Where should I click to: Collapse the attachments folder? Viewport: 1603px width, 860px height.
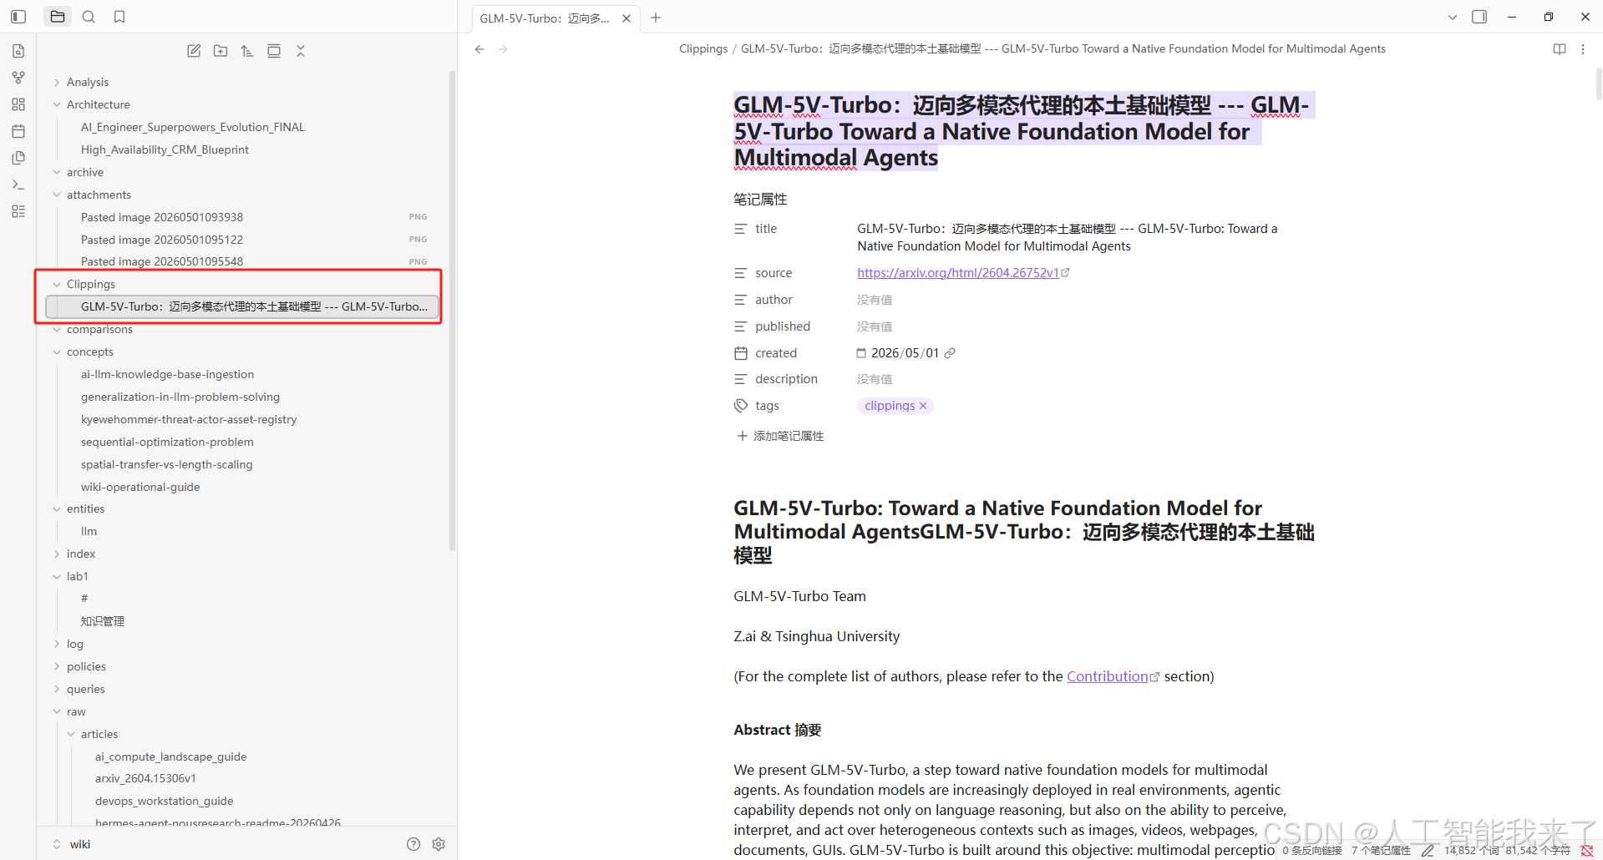pyautogui.click(x=57, y=195)
